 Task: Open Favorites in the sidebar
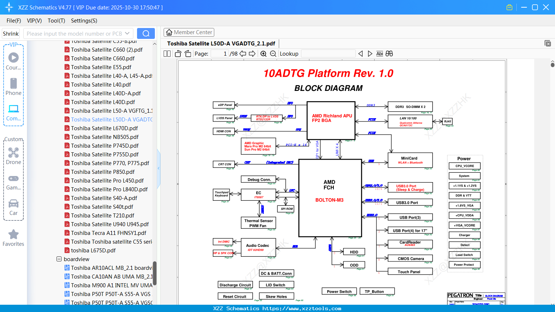click(13, 238)
